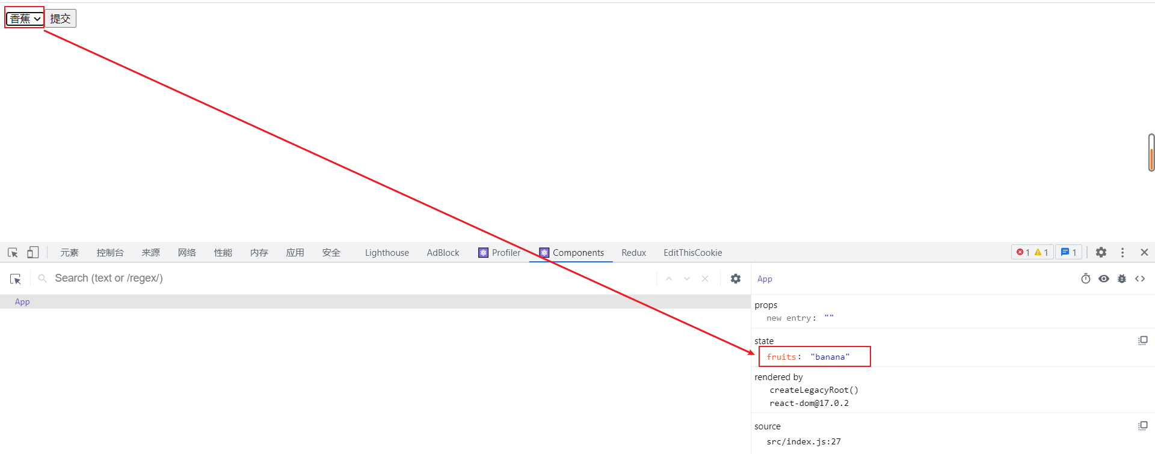Screen dimensions: 1155x454
Task: Inspect the matching DOM element eye icon
Action: click(x=1104, y=279)
